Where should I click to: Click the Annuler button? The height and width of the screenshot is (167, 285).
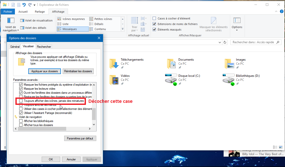[71, 159]
